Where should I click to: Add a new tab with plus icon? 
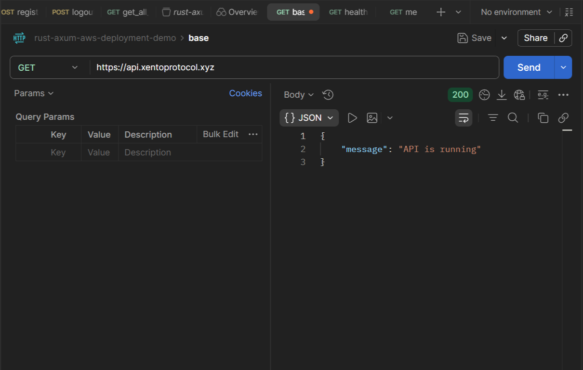pos(441,12)
